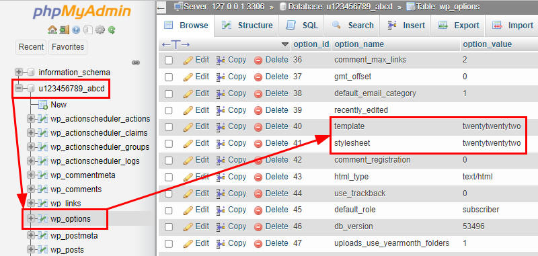
Task: Collapse the u123456789_abcd database tree
Action: [x=19, y=89]
